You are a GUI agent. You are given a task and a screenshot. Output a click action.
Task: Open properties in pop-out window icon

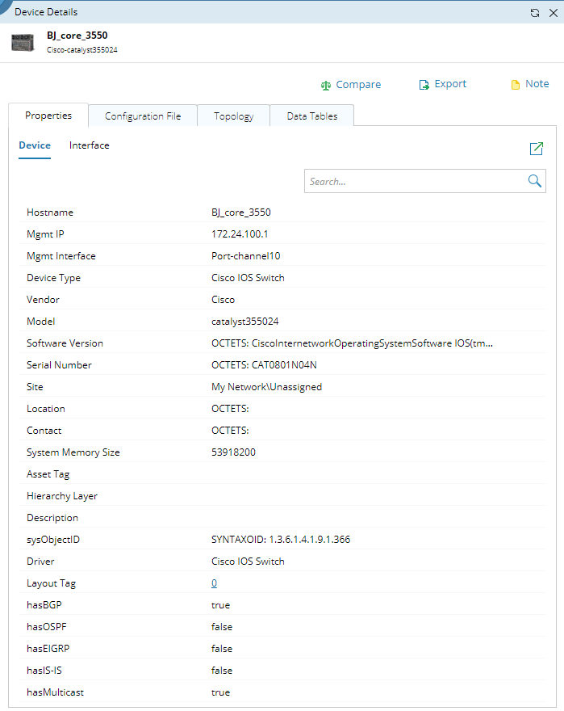click(536, 149)
